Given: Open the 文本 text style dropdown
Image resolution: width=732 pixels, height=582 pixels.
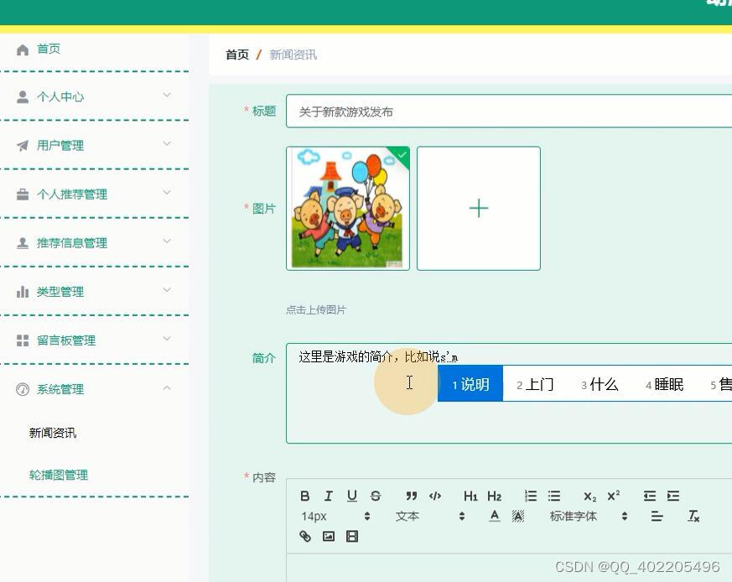Looking at the screenshot, I should point(430,516).
